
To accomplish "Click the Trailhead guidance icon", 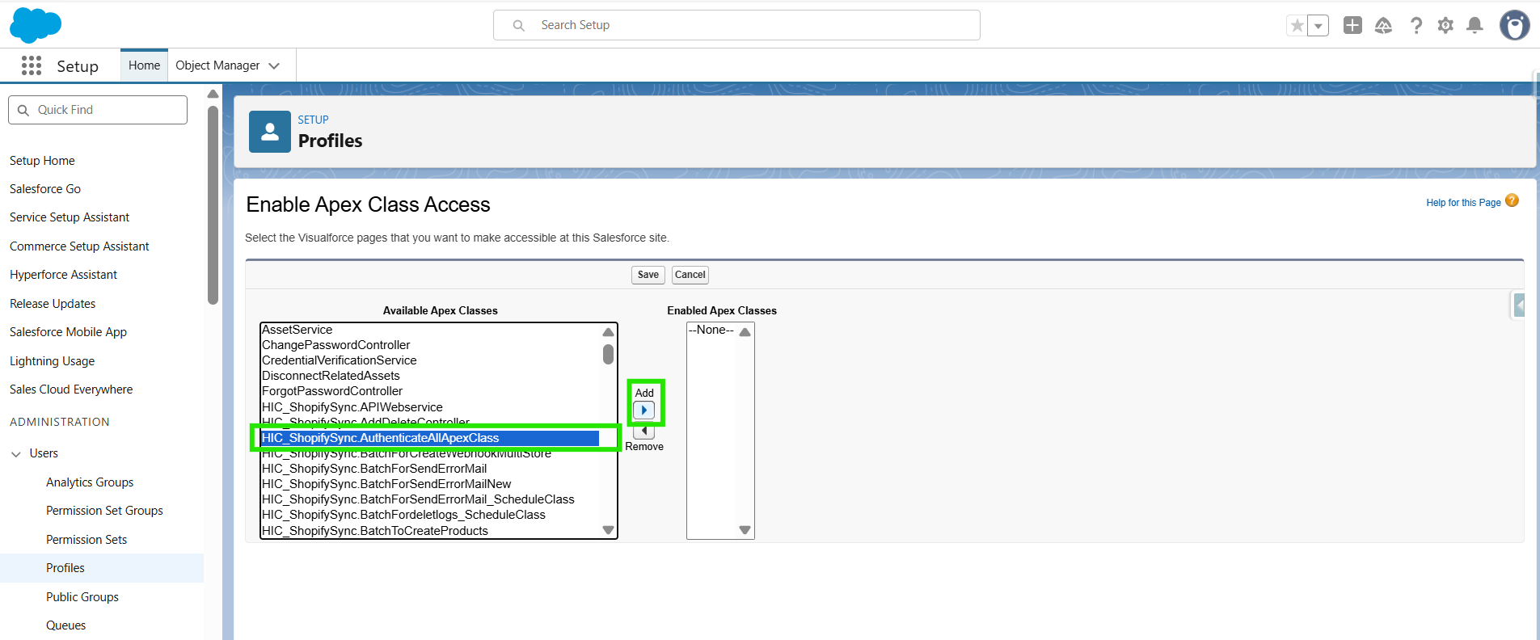I will pyautogui.click(x=1383, y=26).
